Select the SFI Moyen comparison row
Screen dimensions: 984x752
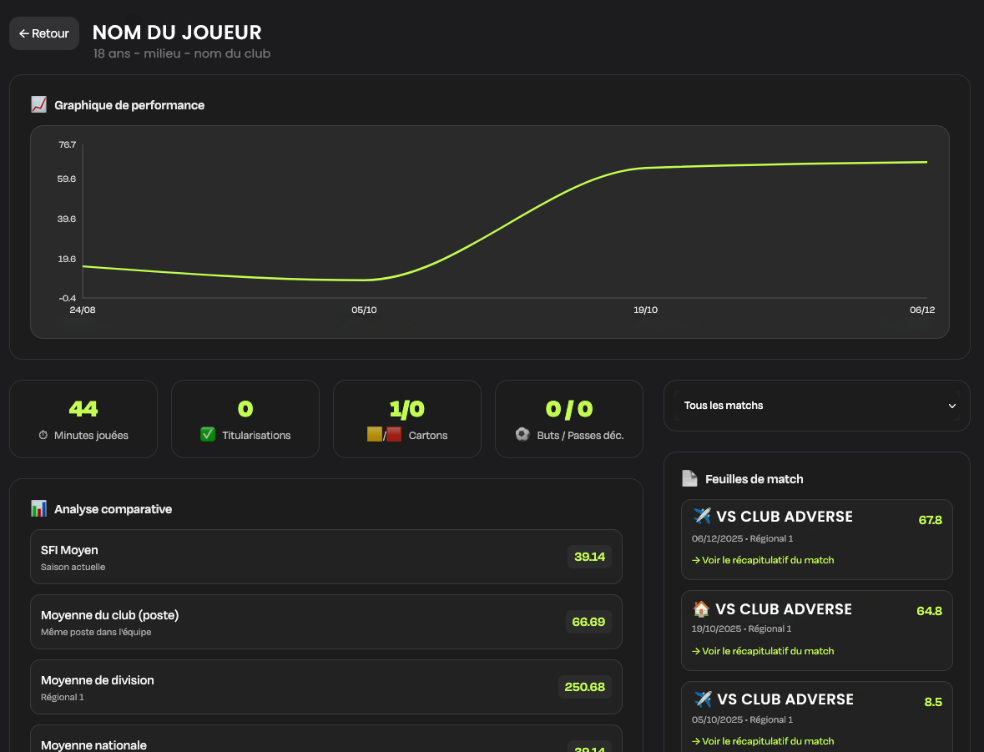(x=325, y=557)
